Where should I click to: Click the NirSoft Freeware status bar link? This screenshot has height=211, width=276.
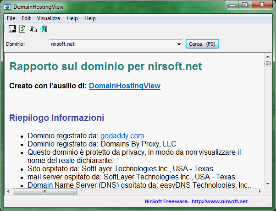[x=196, y=201]
